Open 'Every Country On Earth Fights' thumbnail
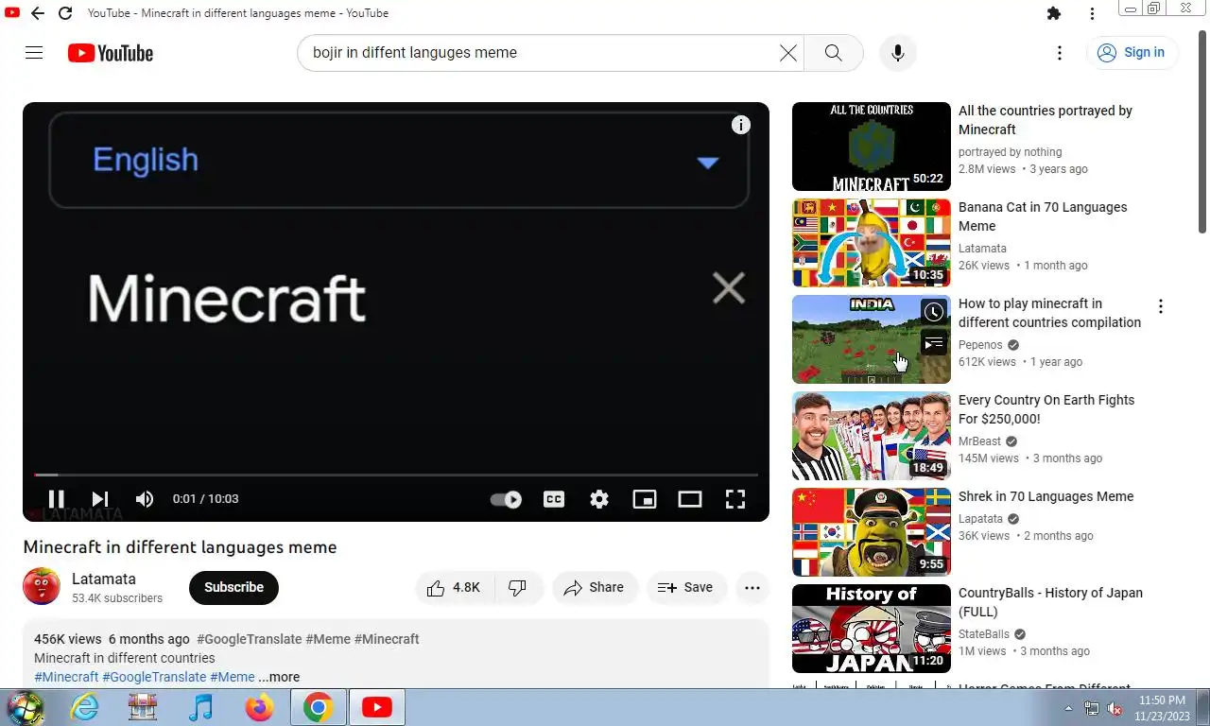Viewport: 1210px width, 726px height. [871, 436]
